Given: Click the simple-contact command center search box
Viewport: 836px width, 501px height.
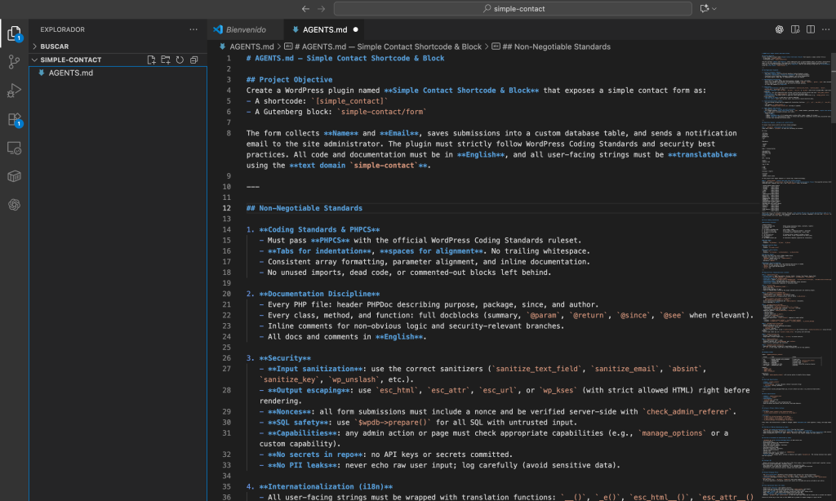Looking at the screenshot, I should click(x=513, y=8).
